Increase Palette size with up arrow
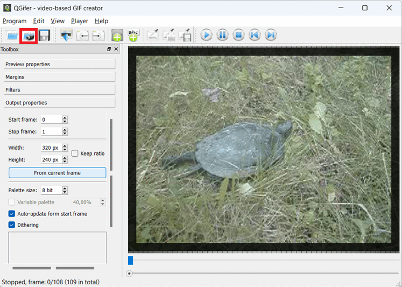The height and width of the screenshot is (287, 402). (65, 188)
